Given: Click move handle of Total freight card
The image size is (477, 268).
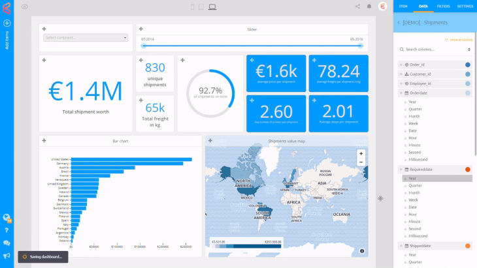Looking at the screenshot, I should point(141,100).
